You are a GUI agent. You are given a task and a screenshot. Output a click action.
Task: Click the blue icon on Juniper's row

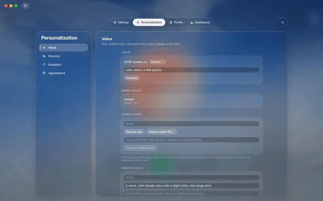(257, 101)
